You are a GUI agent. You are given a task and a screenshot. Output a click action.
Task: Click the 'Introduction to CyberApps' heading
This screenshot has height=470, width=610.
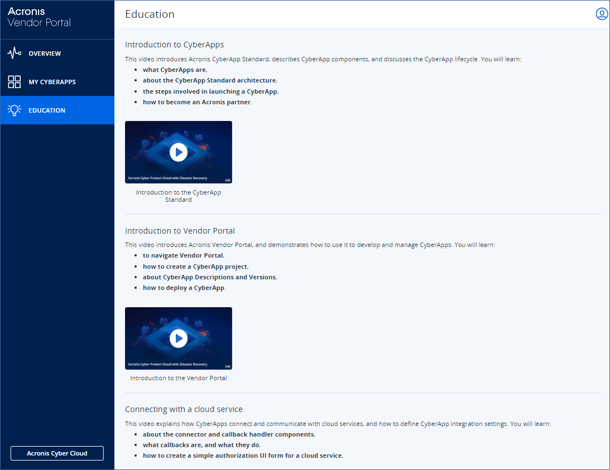(x=174, y=45)
